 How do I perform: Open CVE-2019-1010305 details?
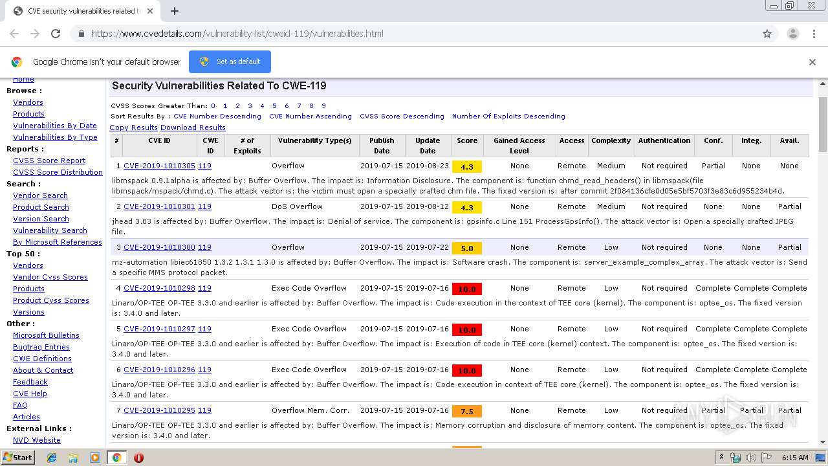click(x=159, y=166)
